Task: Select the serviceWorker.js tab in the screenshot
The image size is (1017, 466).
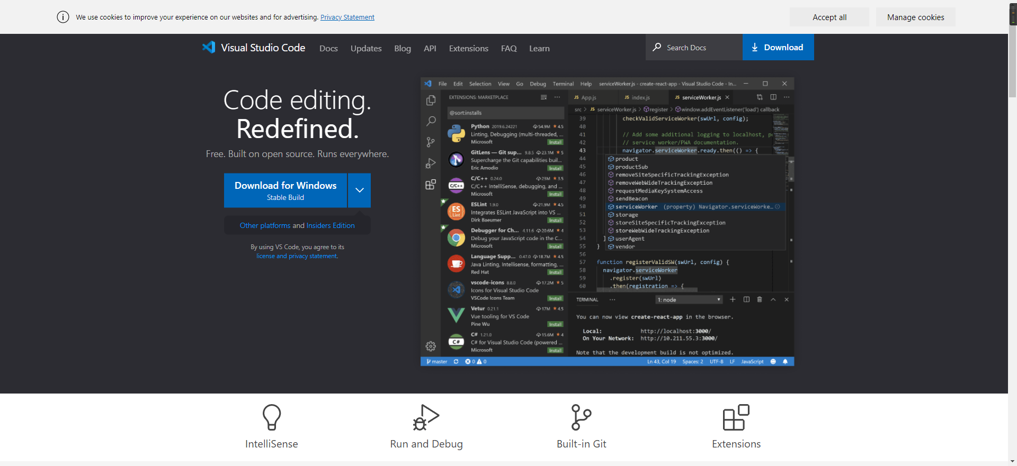Action: (x=701, y=97)
